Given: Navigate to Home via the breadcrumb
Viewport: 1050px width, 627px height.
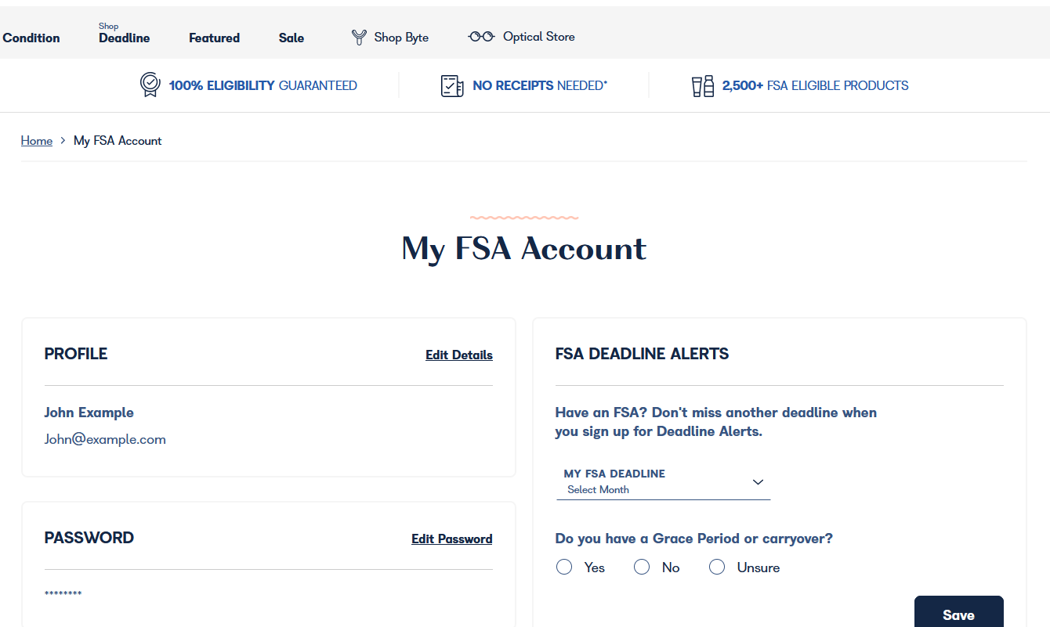Looking at the screenshot, I should pos(36,140).
